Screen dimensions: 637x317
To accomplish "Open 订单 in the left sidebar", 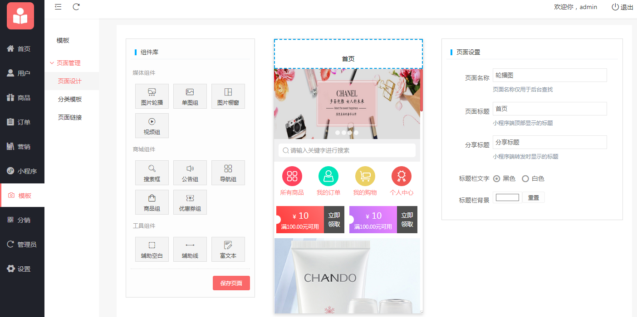I will pos(22,122).
